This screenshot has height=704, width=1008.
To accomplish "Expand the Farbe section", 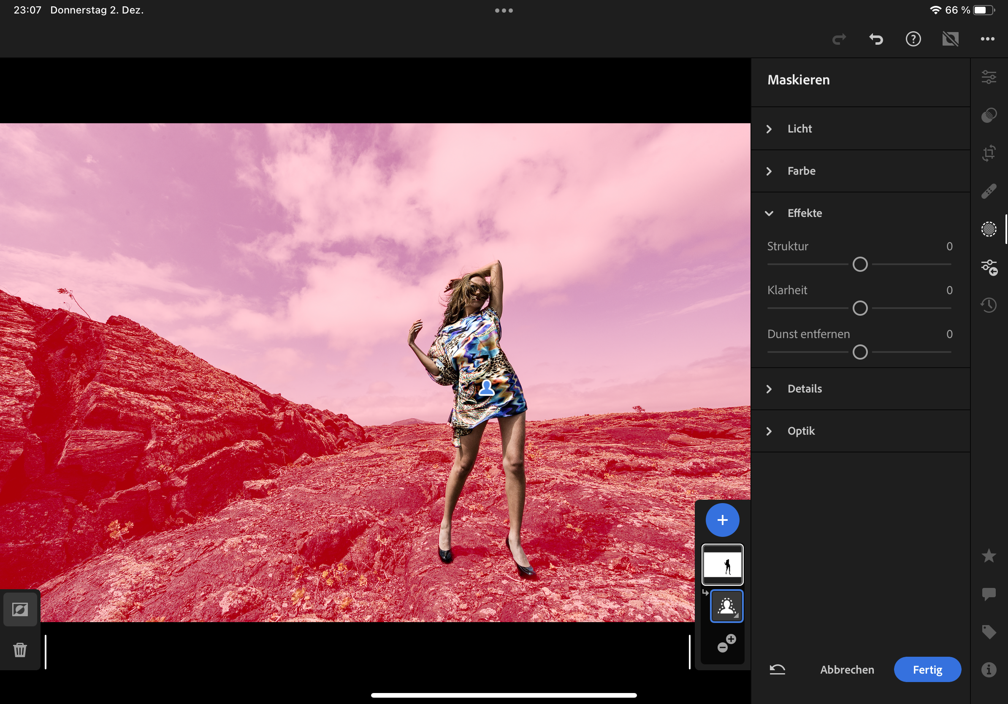I will coord(861,171).
